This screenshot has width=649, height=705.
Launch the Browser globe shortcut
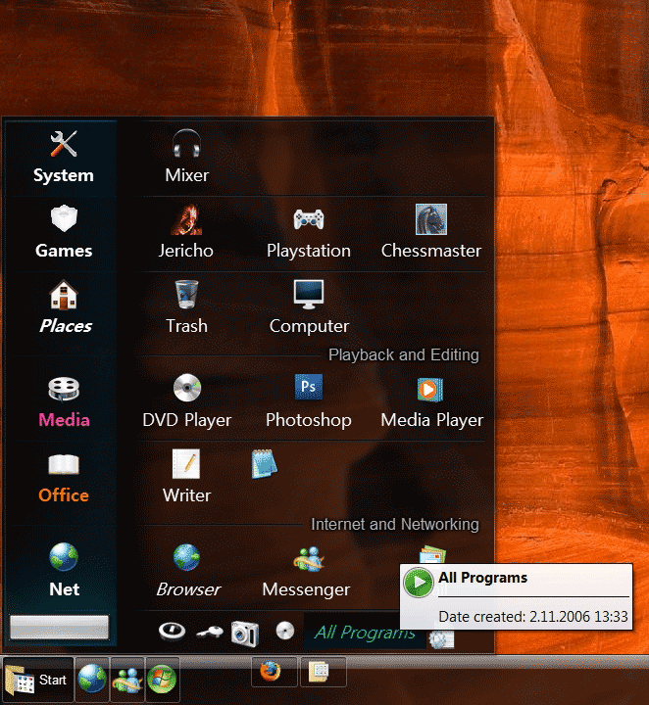(187, 560)
